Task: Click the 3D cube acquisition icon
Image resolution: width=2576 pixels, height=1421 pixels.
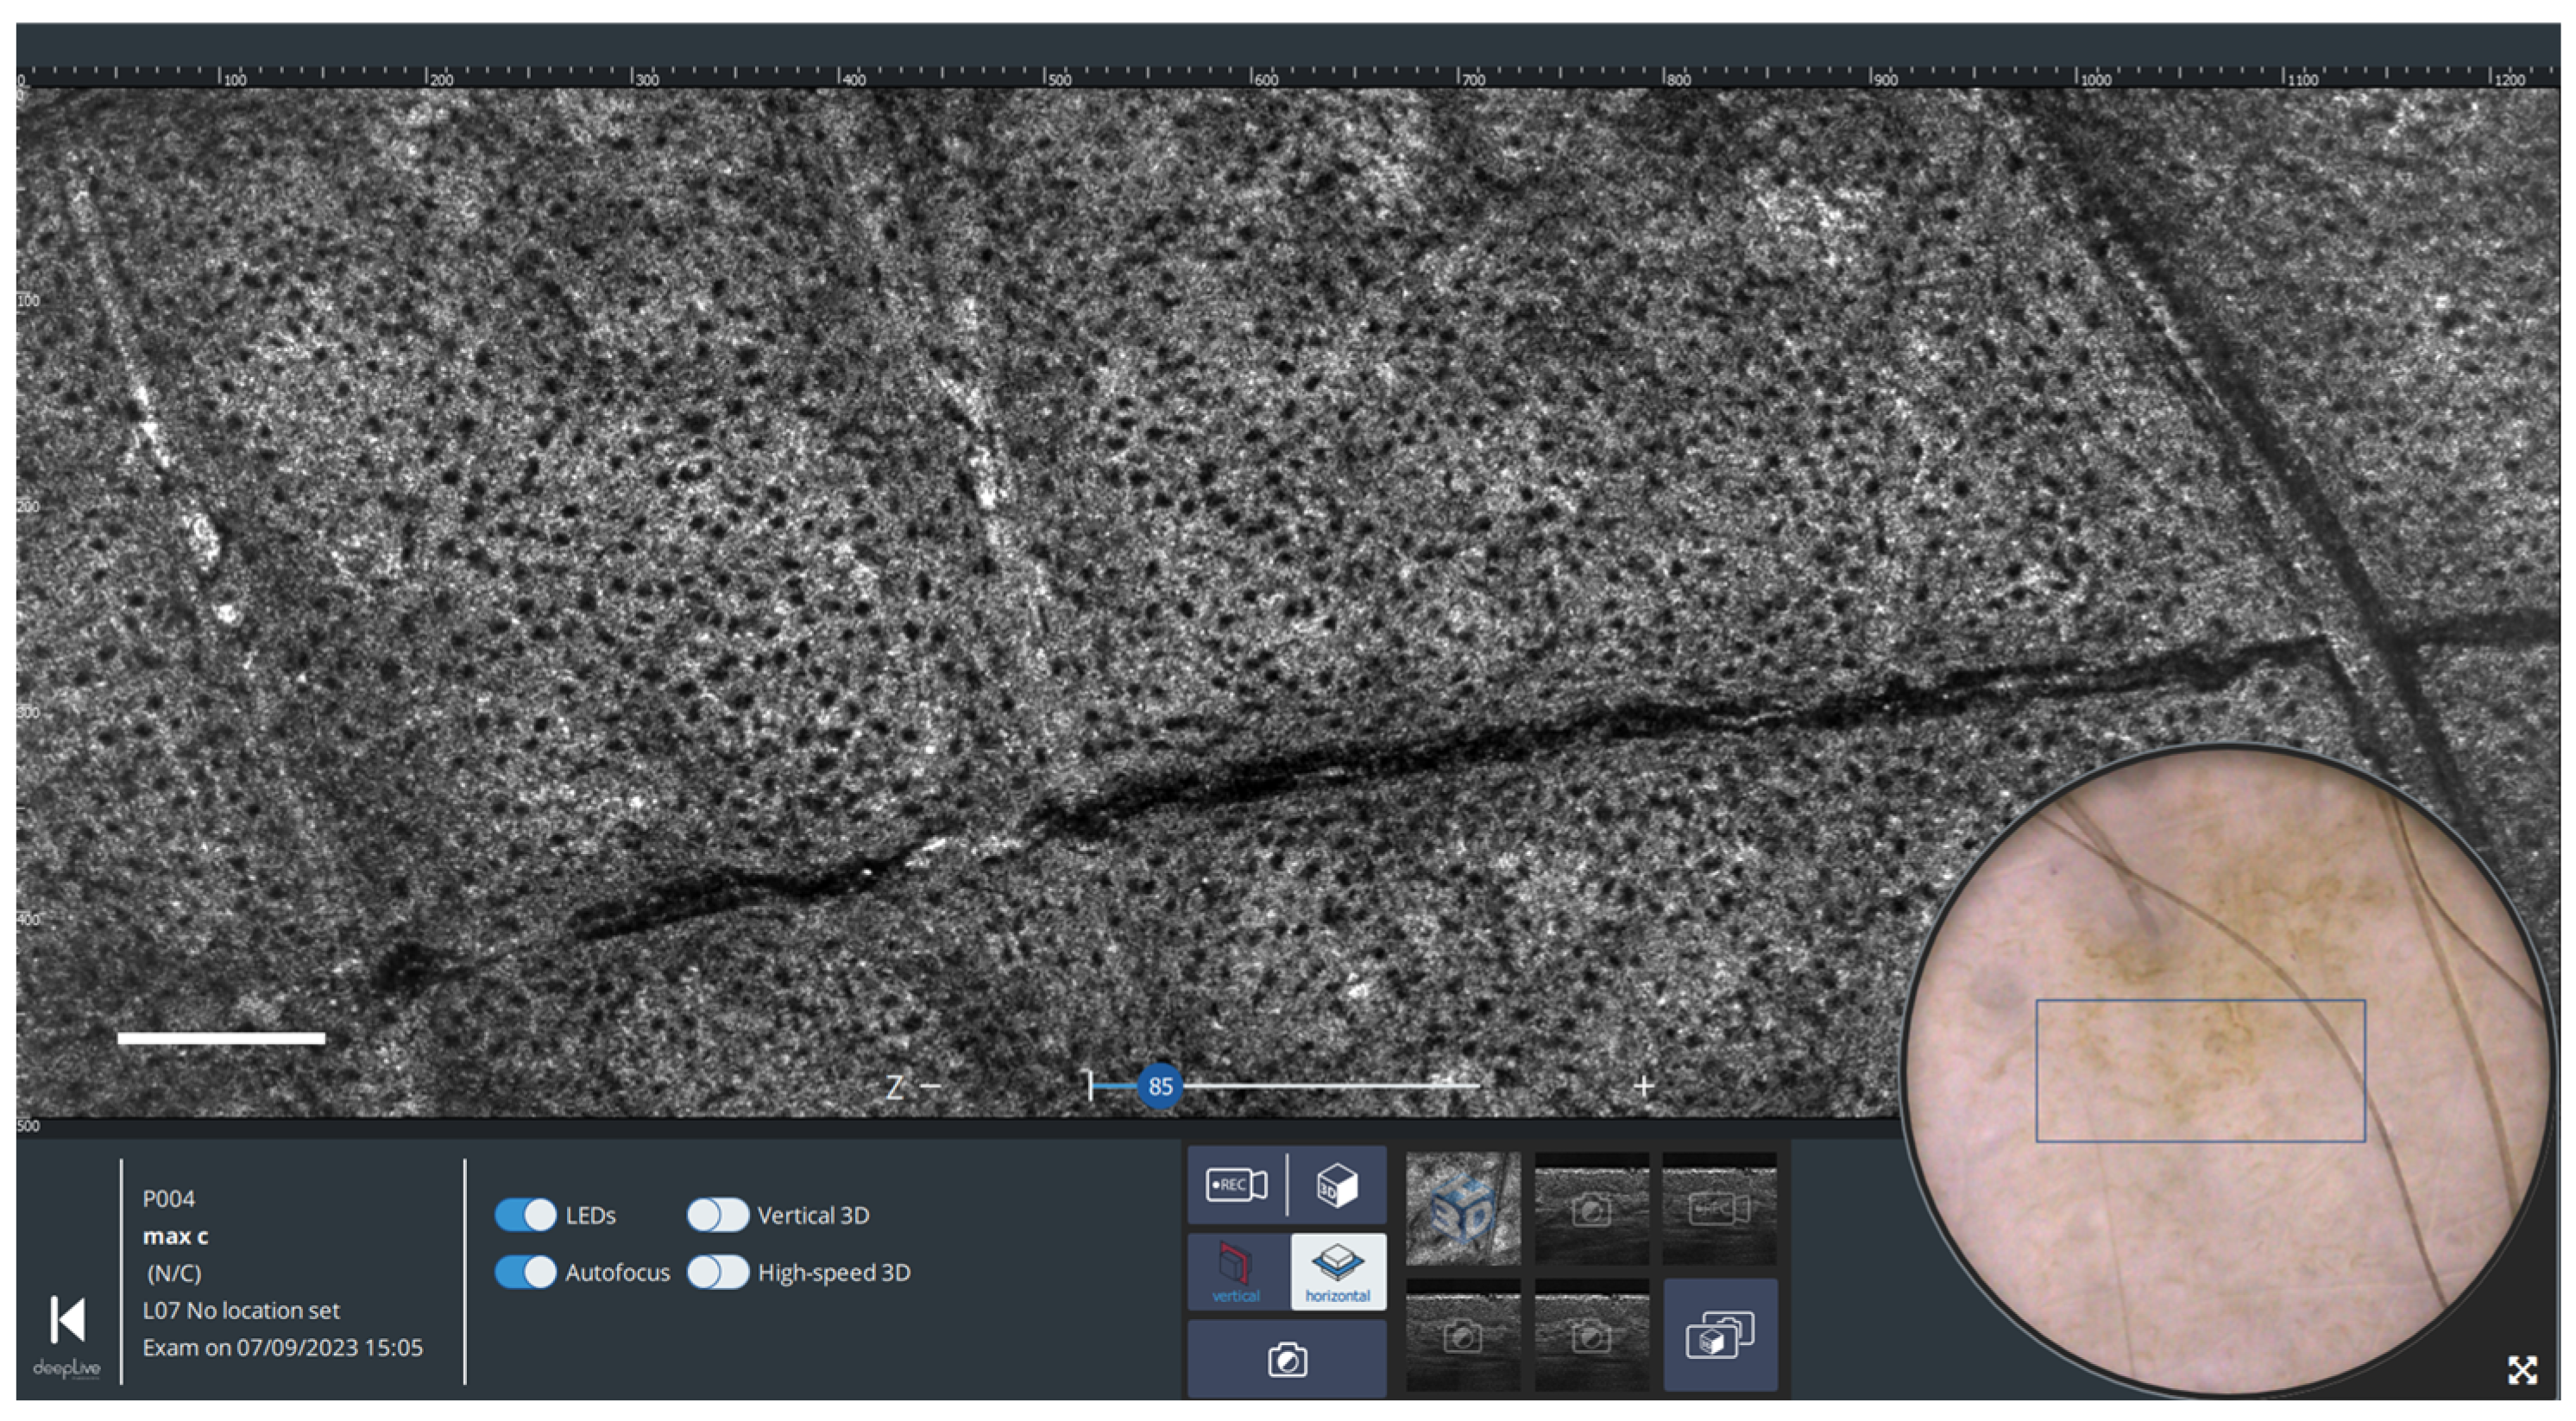Action: [1337, 1185]
